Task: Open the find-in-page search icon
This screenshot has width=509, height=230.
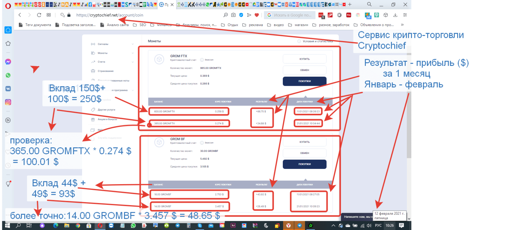Action: 226,15
